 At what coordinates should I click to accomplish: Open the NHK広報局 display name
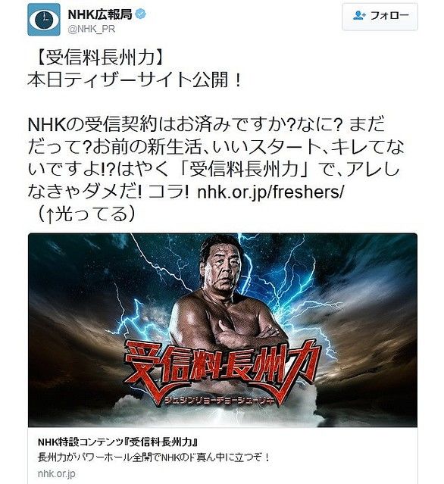point(100,14)
